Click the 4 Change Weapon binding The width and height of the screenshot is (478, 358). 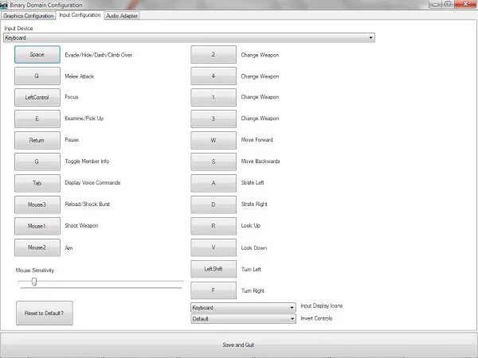tap(214, 76)
